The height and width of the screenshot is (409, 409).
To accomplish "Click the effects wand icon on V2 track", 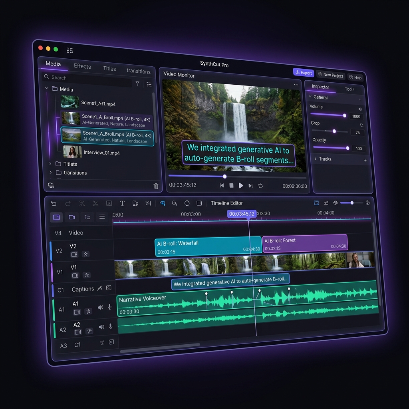I will [x=85, y=254].
